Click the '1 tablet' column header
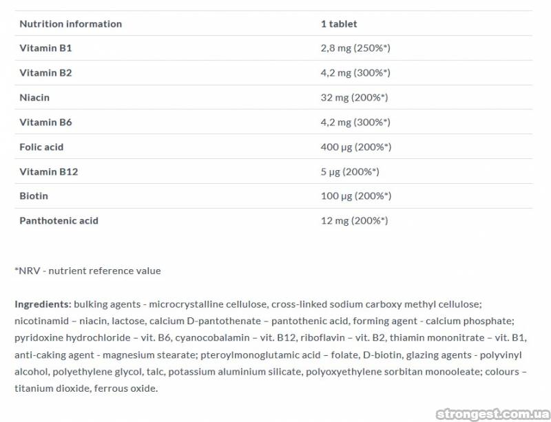The height and width of the screenshot is (422, 551). pyautogui.click(x=339, y=23)
